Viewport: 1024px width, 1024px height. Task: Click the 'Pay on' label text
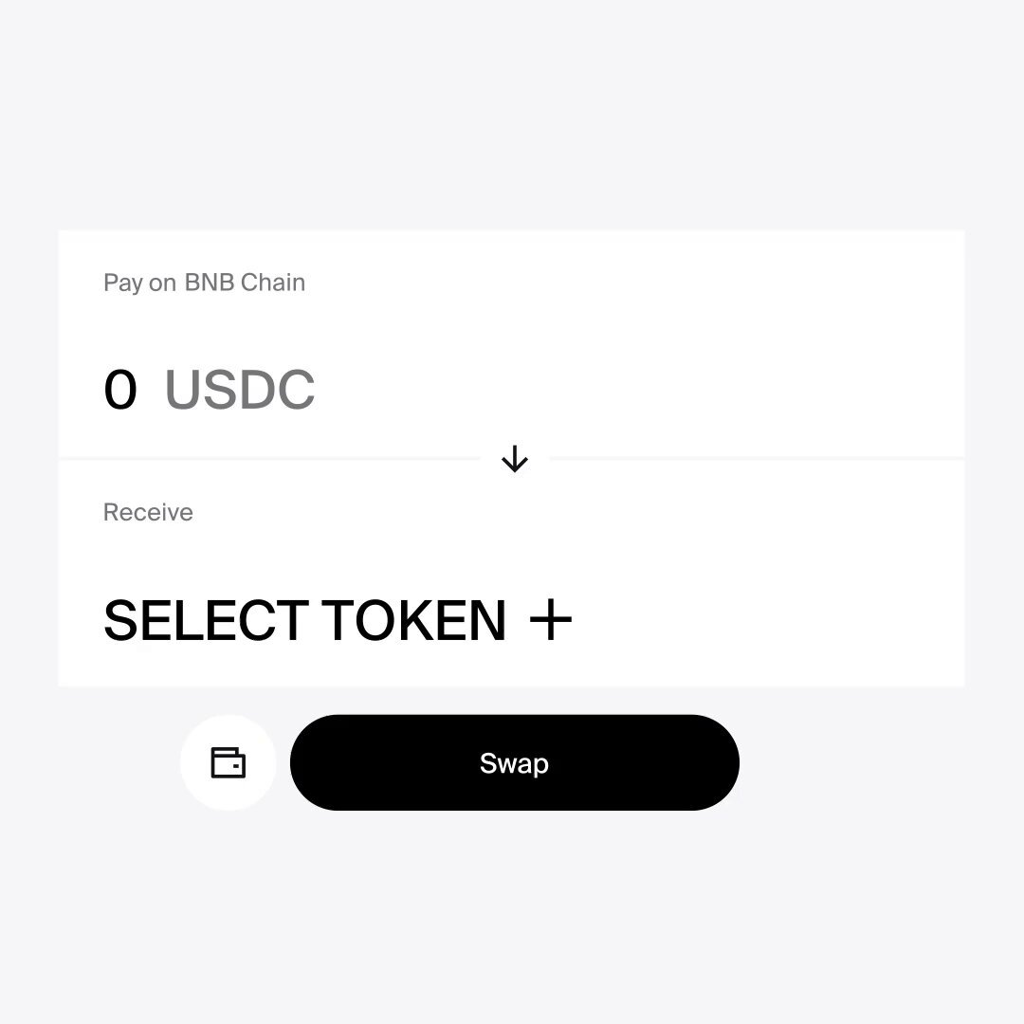tap(139, 283)
